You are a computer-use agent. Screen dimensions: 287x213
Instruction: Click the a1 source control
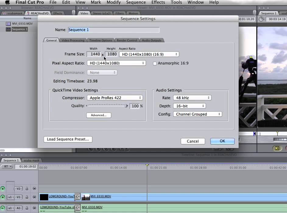[x=10, y=208]
